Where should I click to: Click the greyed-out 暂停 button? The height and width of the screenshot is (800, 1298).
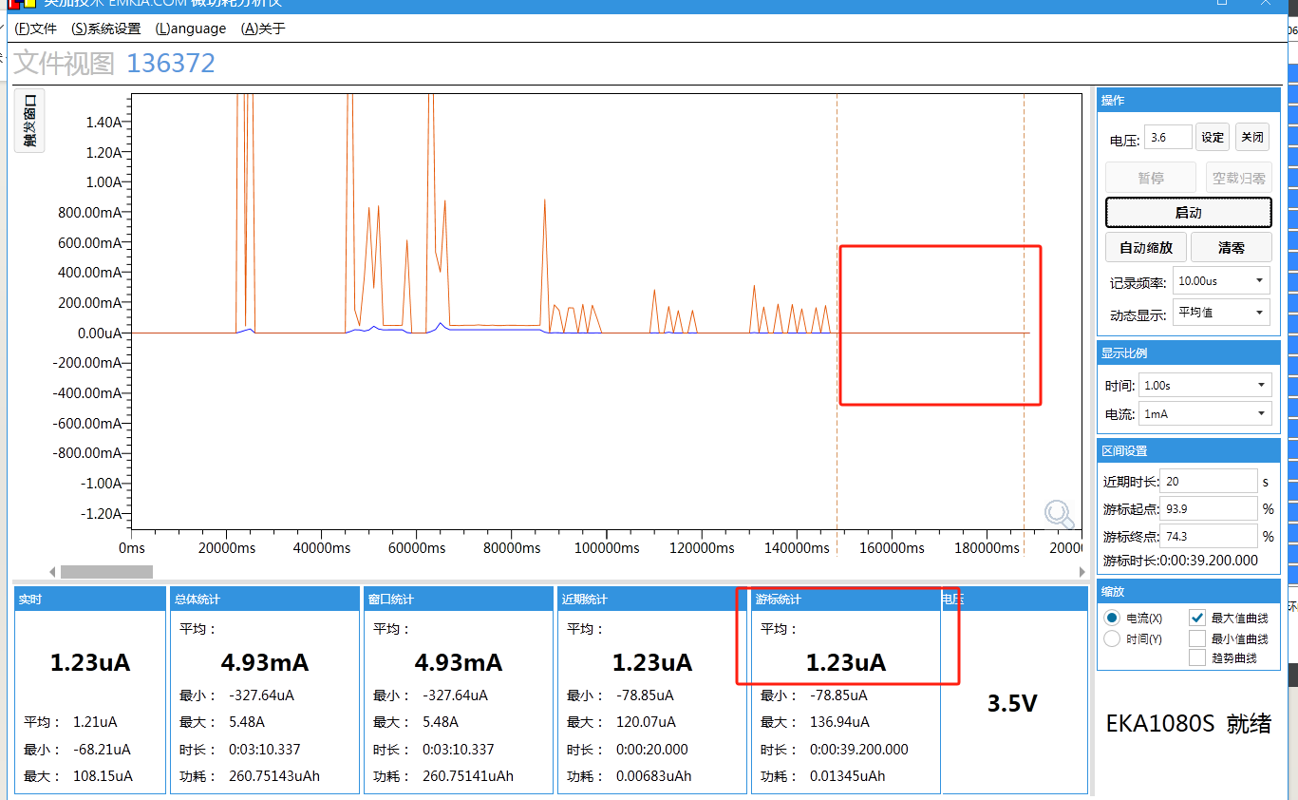click(x=1151, y=178)
